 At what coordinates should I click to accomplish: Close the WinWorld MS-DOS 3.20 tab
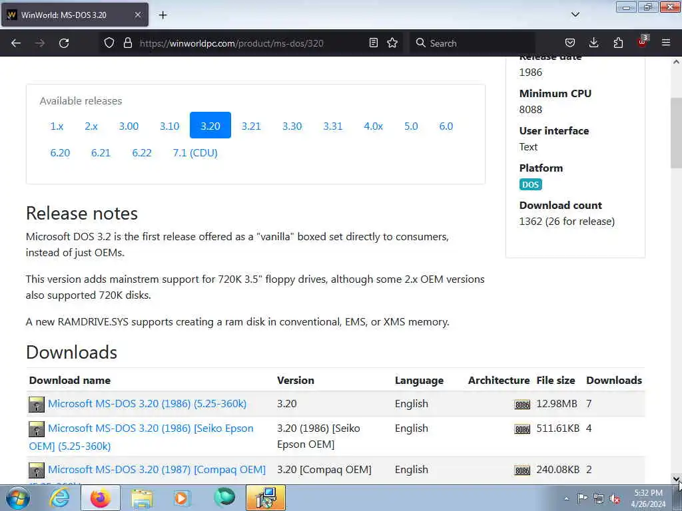[x=137, y=15]
